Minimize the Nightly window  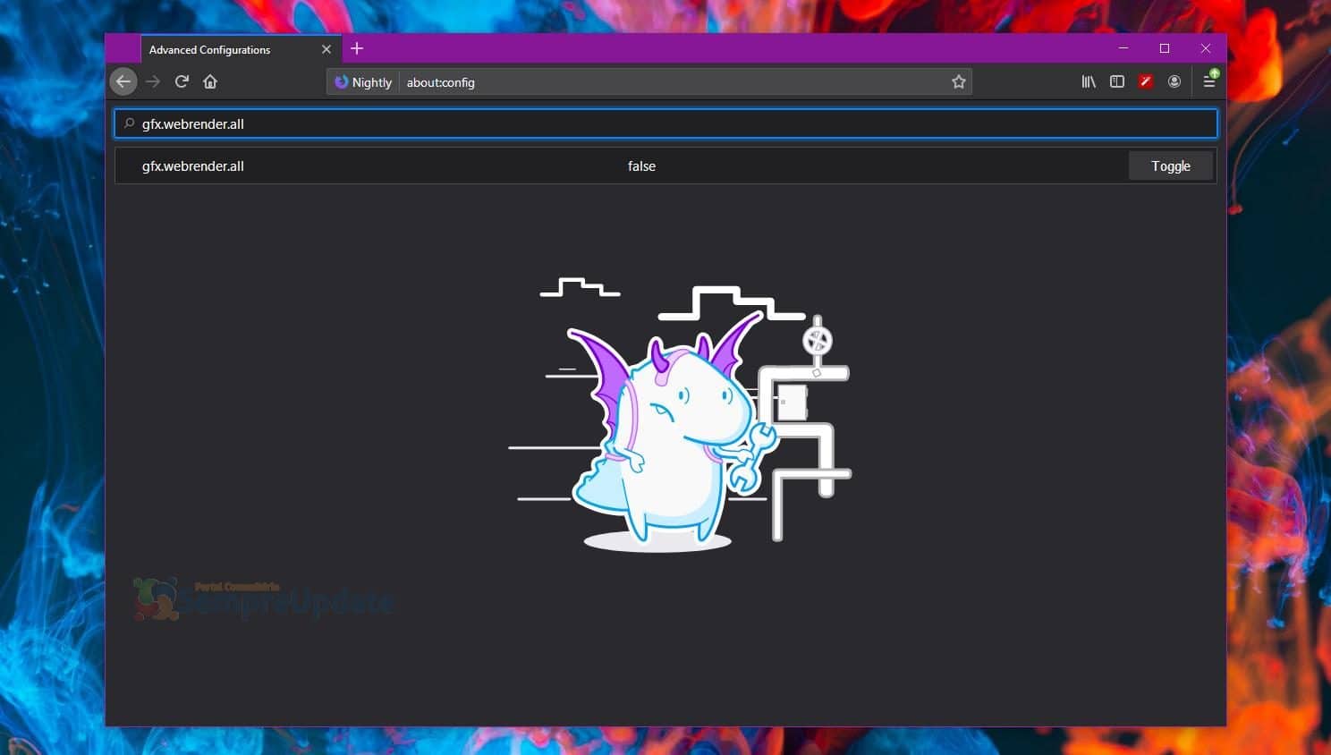click(x=1123, y=48)
